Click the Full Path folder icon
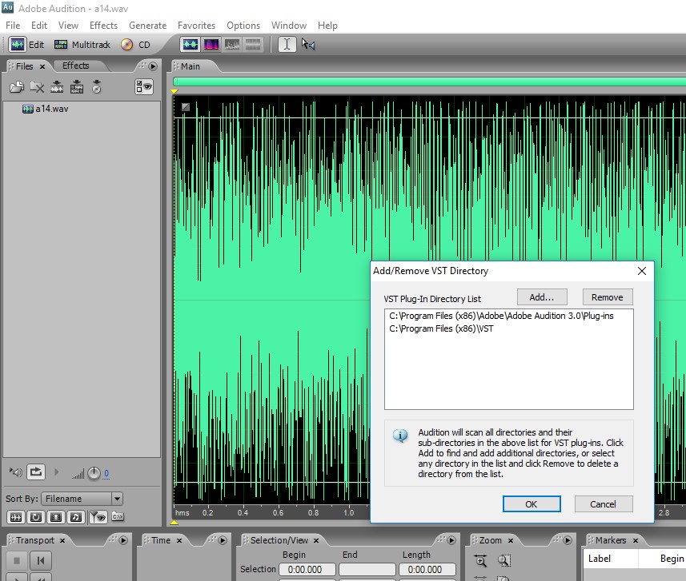 (118, 517)
